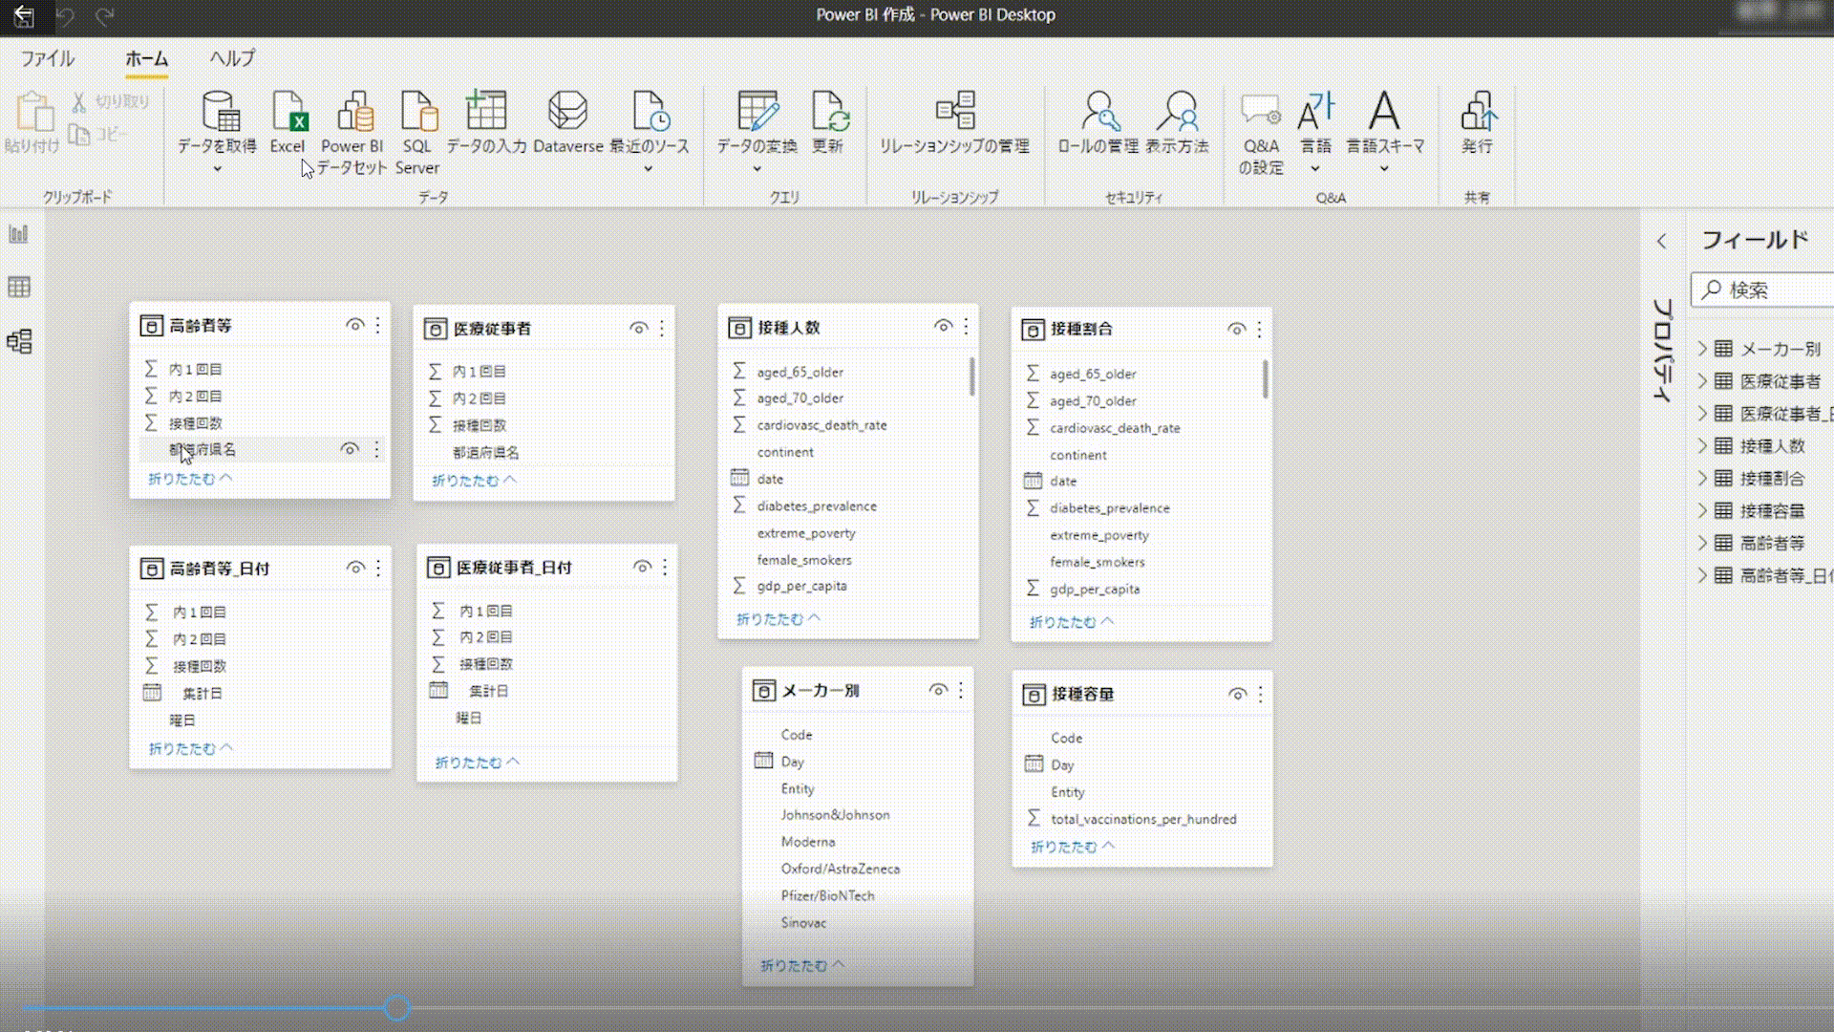This screenshot has height=1032, width=1834.
Task: Click the video progress slider handle
Action: [397, 1007]
